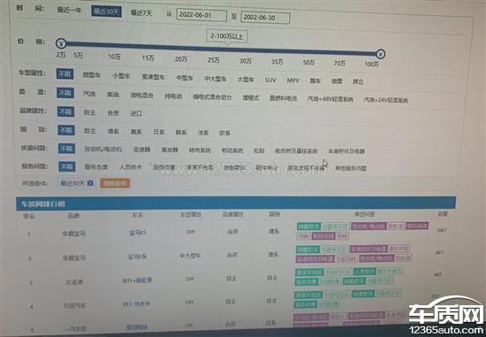Image resolution: width=486 pixels, height=337 pixels.
Task: Select 进口 under brand attribute
Action: tap(136, 113)
